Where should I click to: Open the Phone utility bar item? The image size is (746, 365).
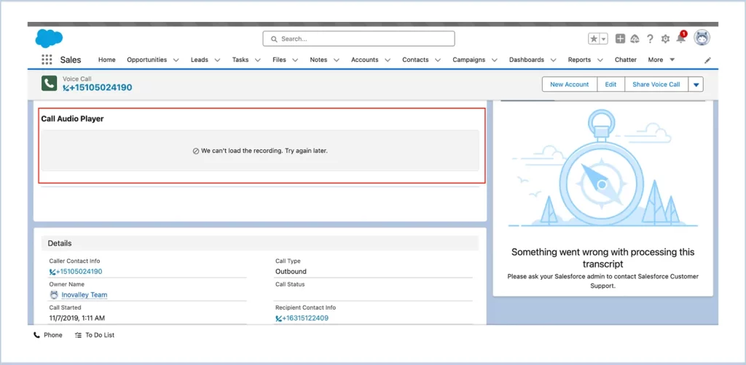[x=48, y=335]
